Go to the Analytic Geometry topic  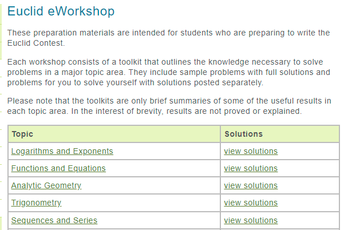click(x=46, y=185)
